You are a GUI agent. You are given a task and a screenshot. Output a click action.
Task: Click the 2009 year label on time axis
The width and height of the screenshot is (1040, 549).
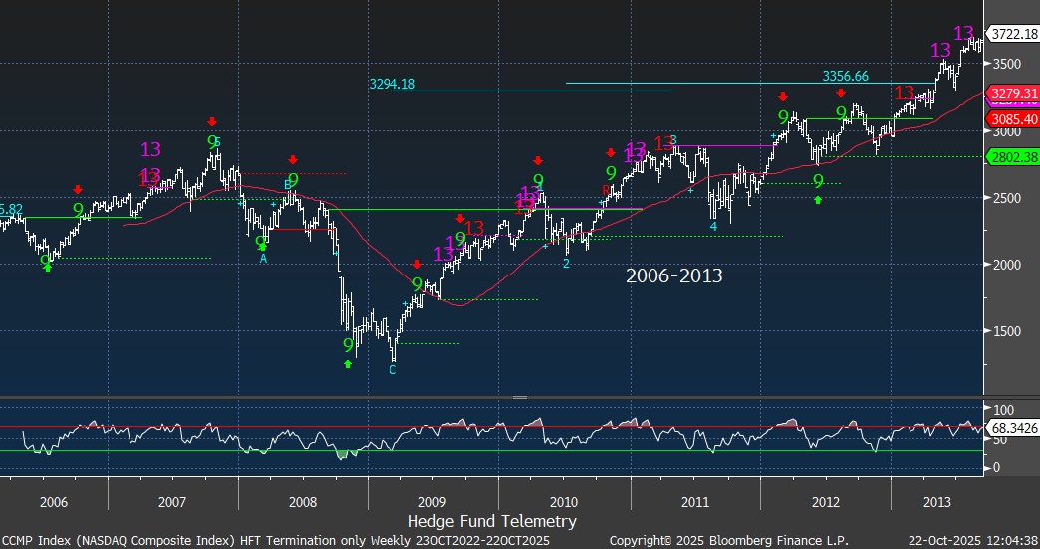(431, 502)
